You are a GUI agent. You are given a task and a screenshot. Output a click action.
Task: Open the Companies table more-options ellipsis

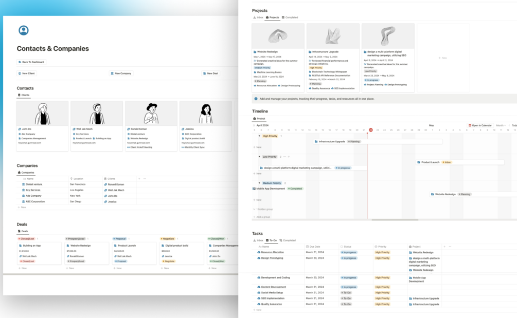click(145, 179)
